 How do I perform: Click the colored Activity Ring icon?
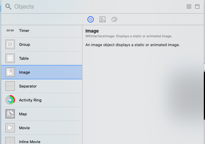coord(10,100)
